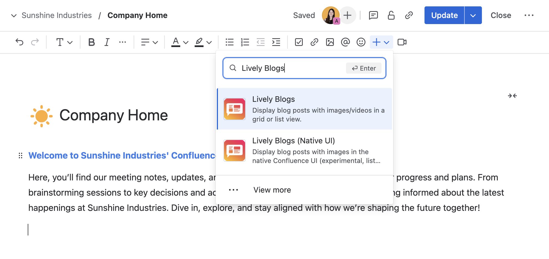Insert an image via the image icon

[330, 42]
